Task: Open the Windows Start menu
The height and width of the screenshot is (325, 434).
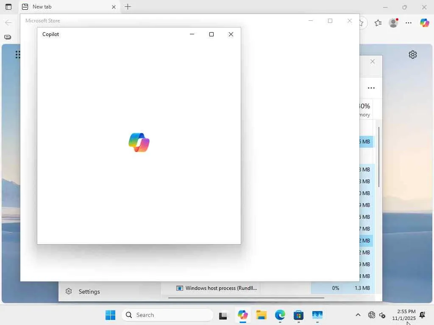Action: 111,315
